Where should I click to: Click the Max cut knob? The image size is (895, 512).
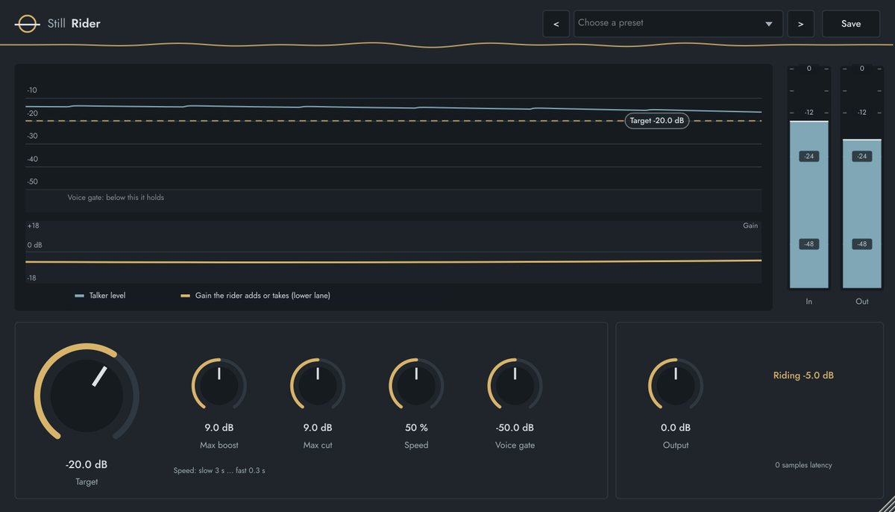[x=318, y=385]
